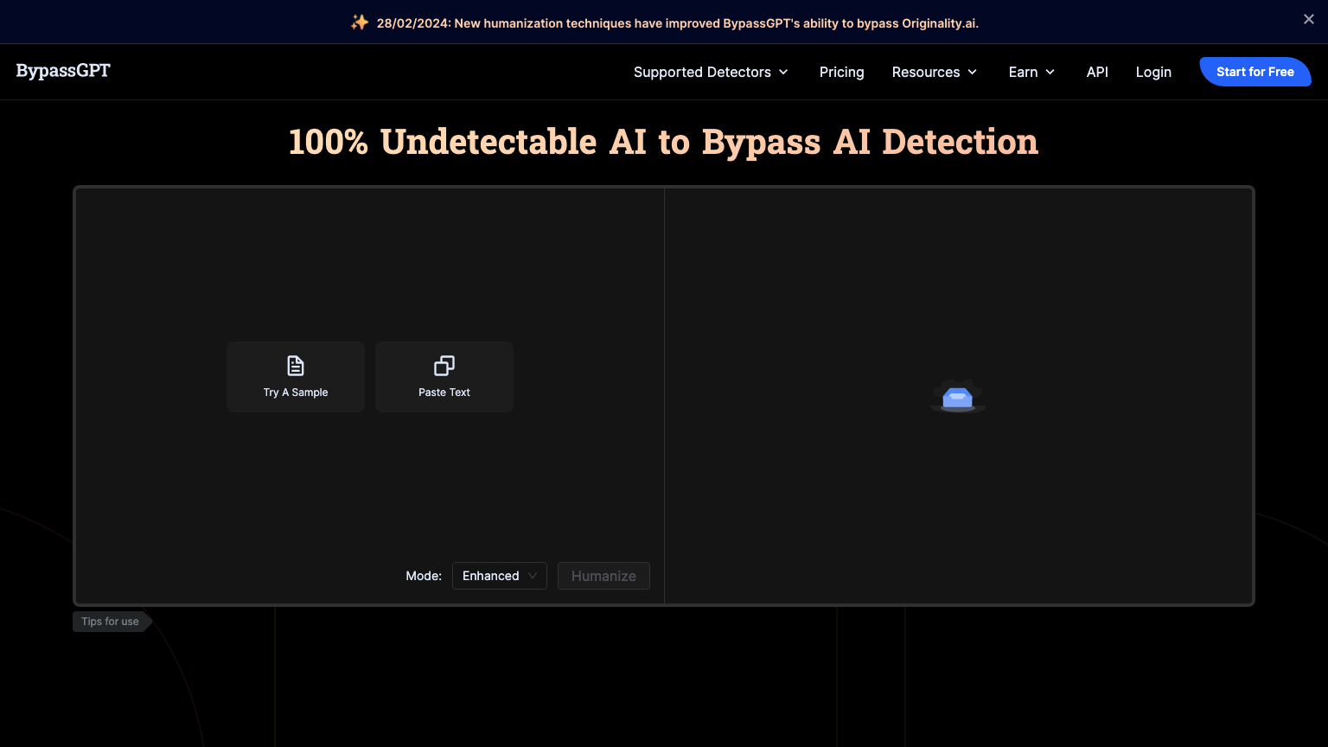Open the Tips for use panel
The image size is (1328, 747).
click(x=109, y=621)
